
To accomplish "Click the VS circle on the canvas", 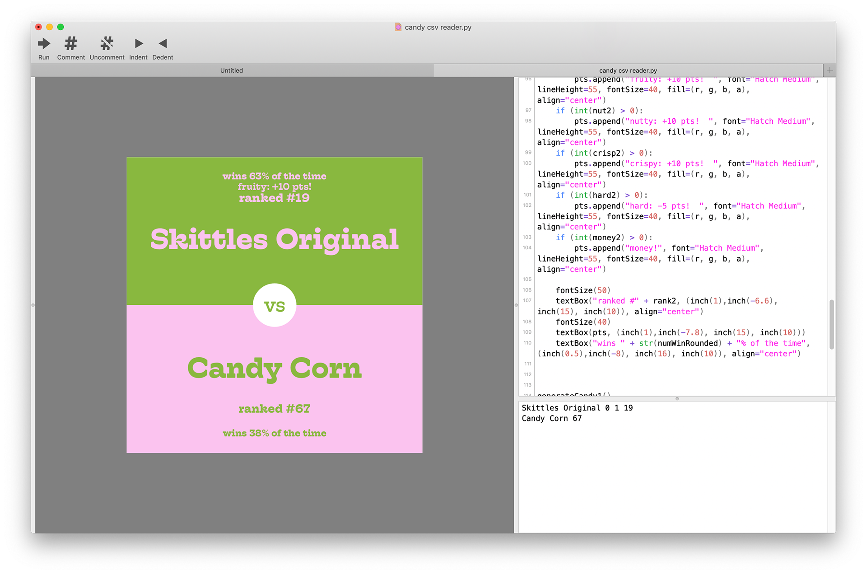I will pyautogui.click(x=275, y=306).
